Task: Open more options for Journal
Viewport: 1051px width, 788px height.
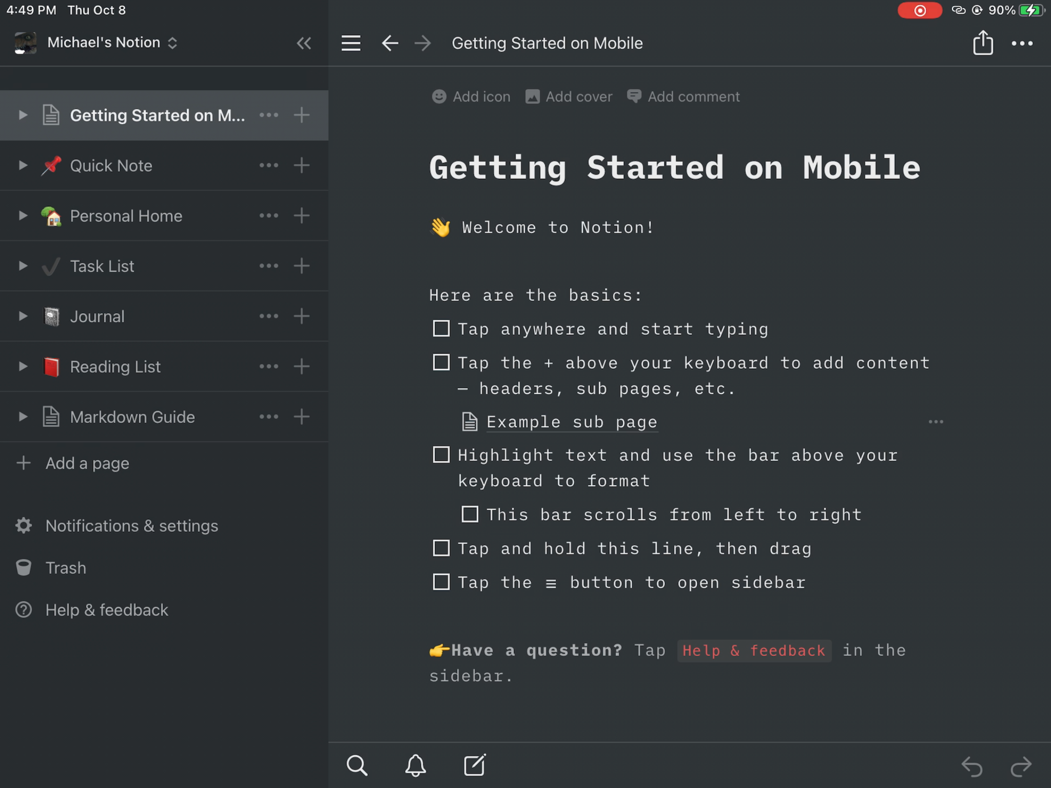Action: [x=269, y=316]
